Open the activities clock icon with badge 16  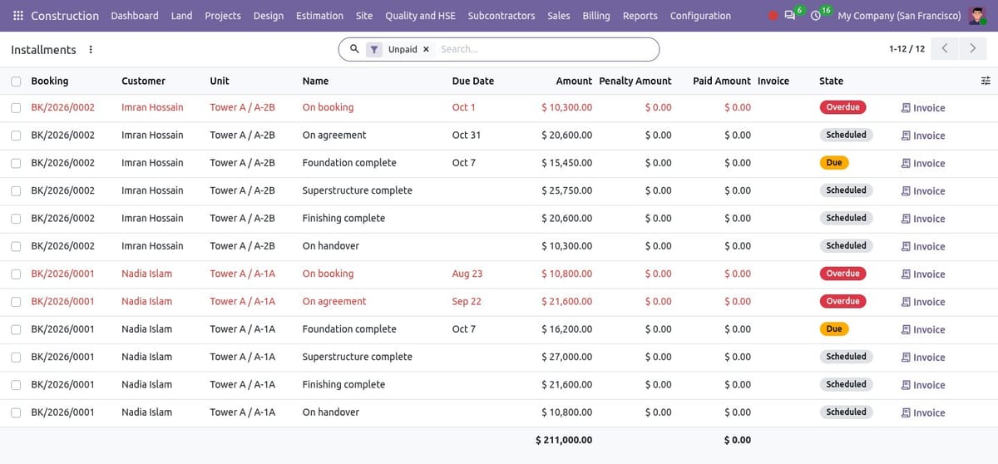click(815, 16)
